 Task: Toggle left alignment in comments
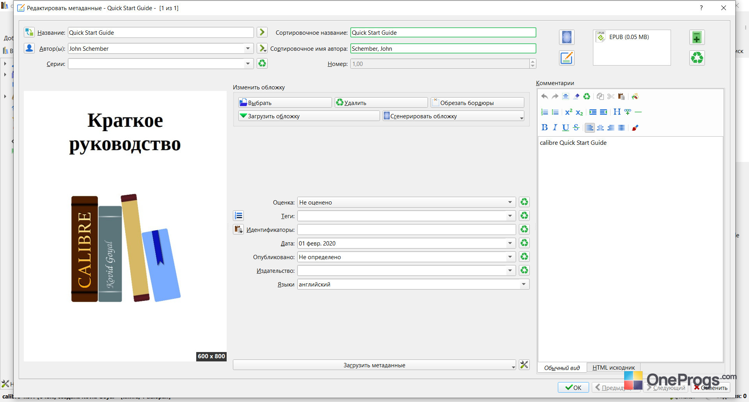click(x=590, y=128)
